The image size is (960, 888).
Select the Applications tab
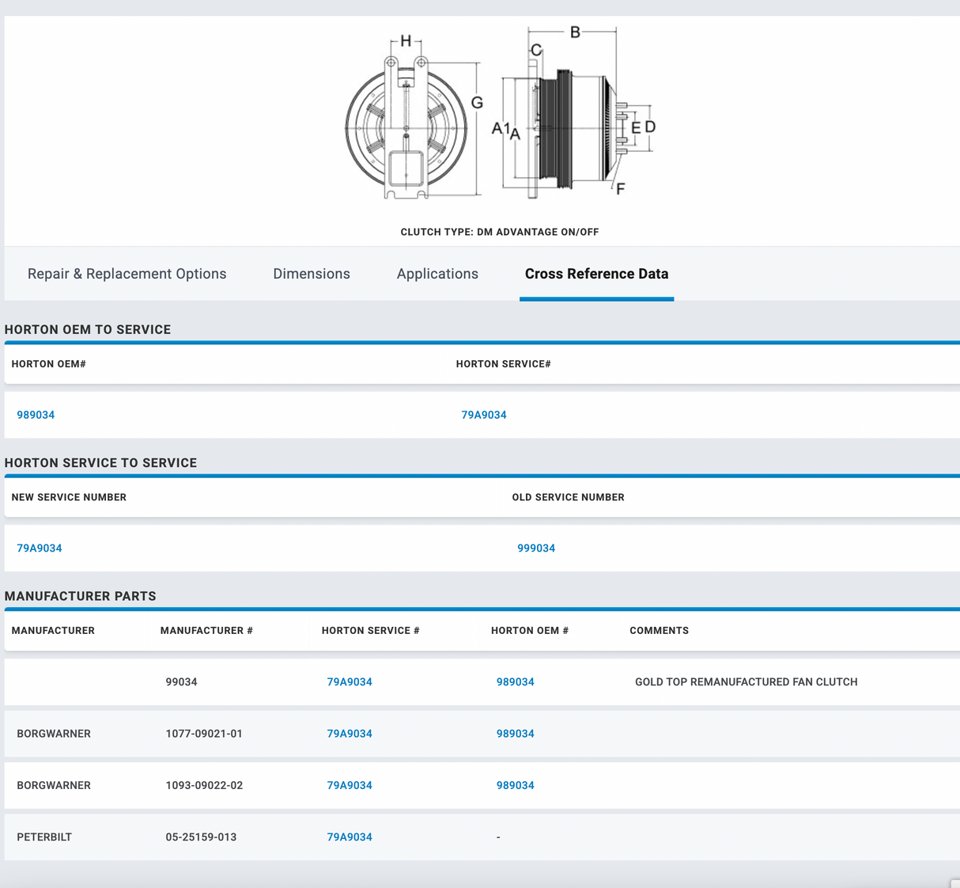(437, 274)
